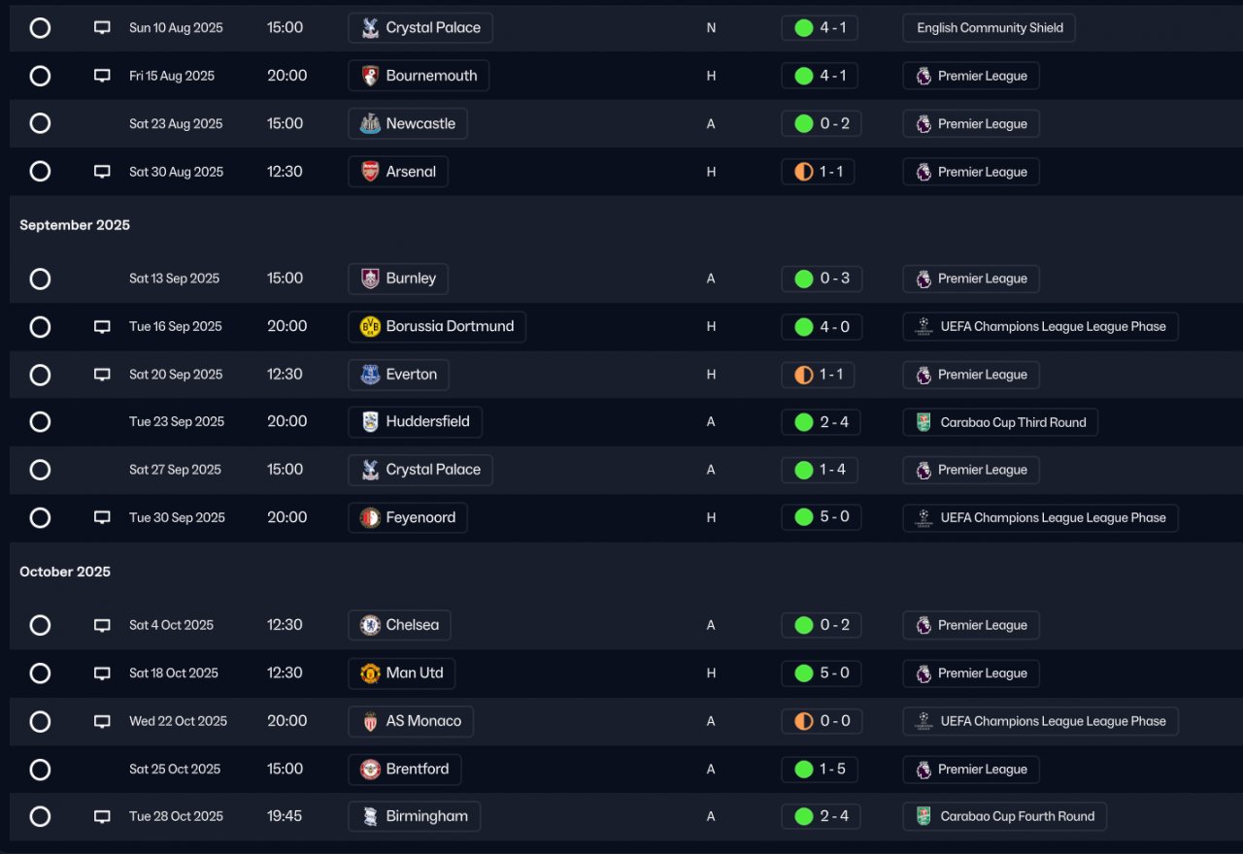This screenshot has width=1243, height=854.
Task: Click the Borussia Dortmund club crest
Action: (x=370, y=327)
